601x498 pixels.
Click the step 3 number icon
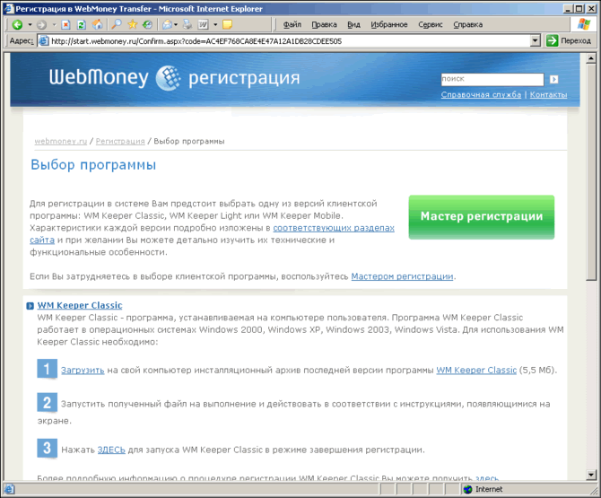(x=48, y=448)
